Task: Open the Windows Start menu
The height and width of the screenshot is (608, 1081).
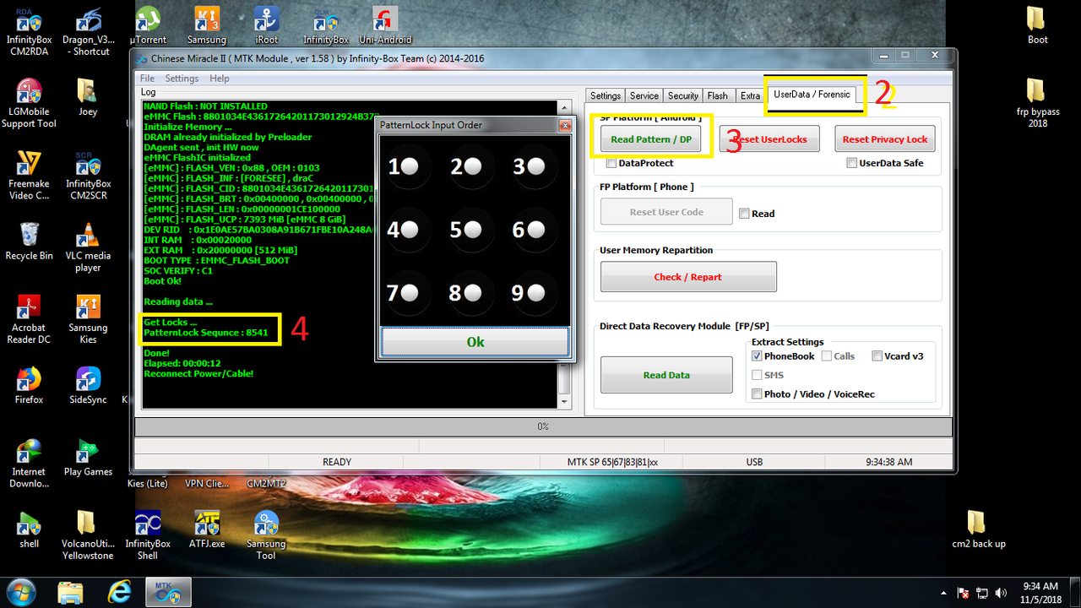Action: [x=19, y=592]
